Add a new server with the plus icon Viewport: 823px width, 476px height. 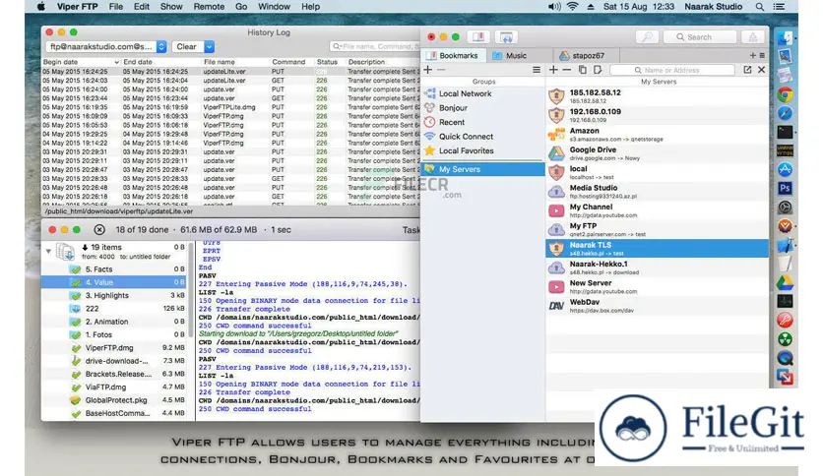click(x=553, y=70)
